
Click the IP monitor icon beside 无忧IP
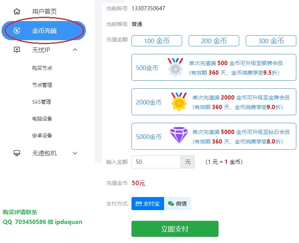17,50
